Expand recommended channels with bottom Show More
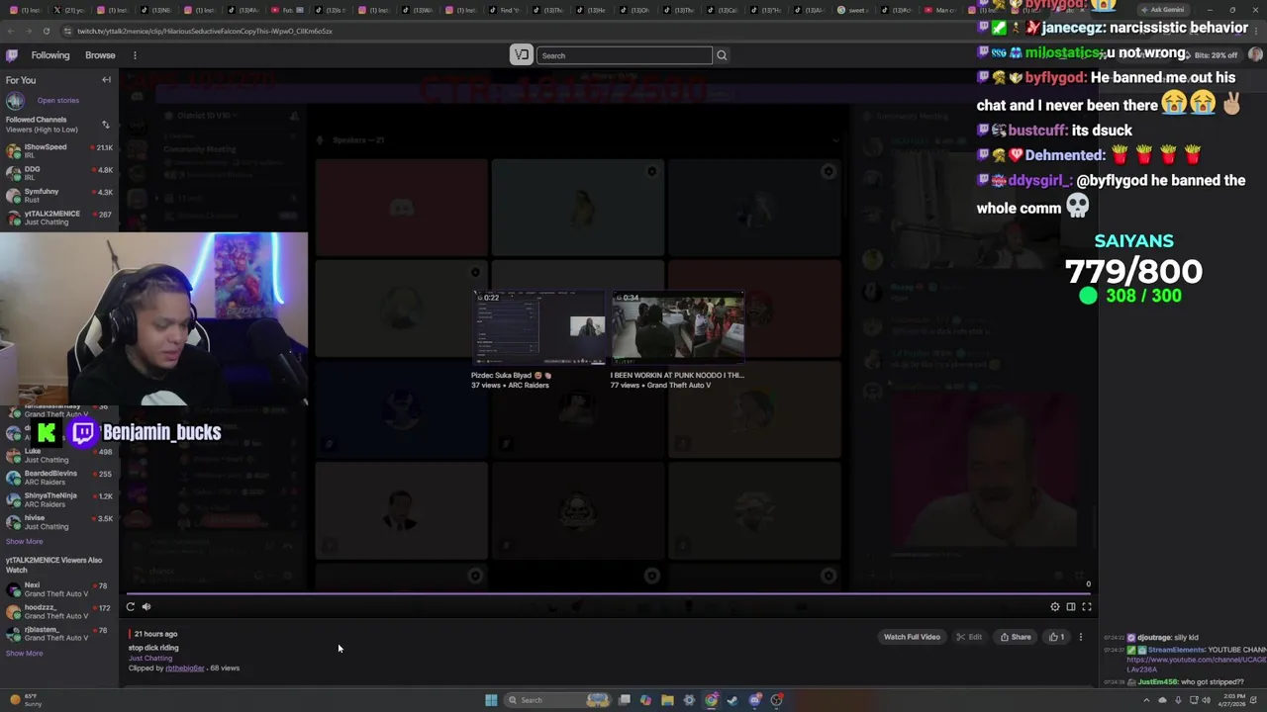1267x712 pixels. [x=25, y=653]
